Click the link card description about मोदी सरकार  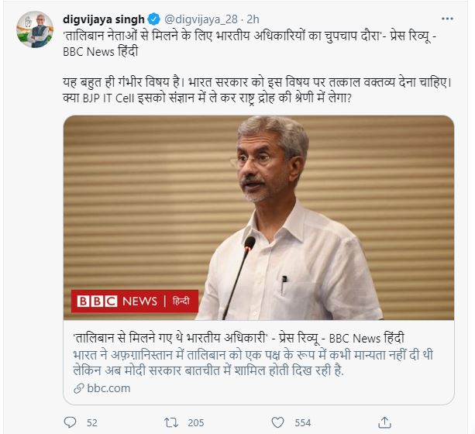pyautogui.click(x=253, y=363)
